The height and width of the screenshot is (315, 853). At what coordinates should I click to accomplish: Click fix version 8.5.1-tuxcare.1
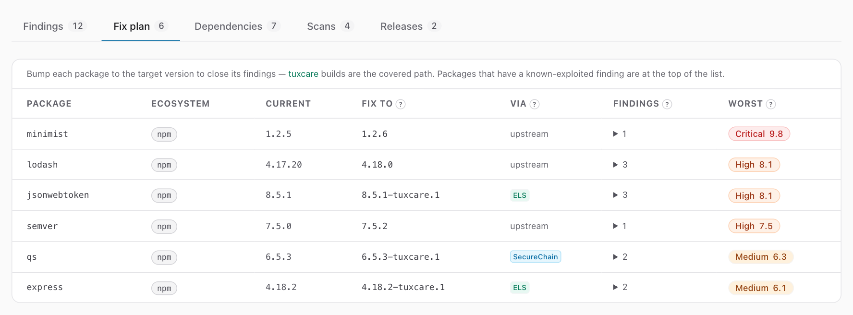click(x=401, y=195)
